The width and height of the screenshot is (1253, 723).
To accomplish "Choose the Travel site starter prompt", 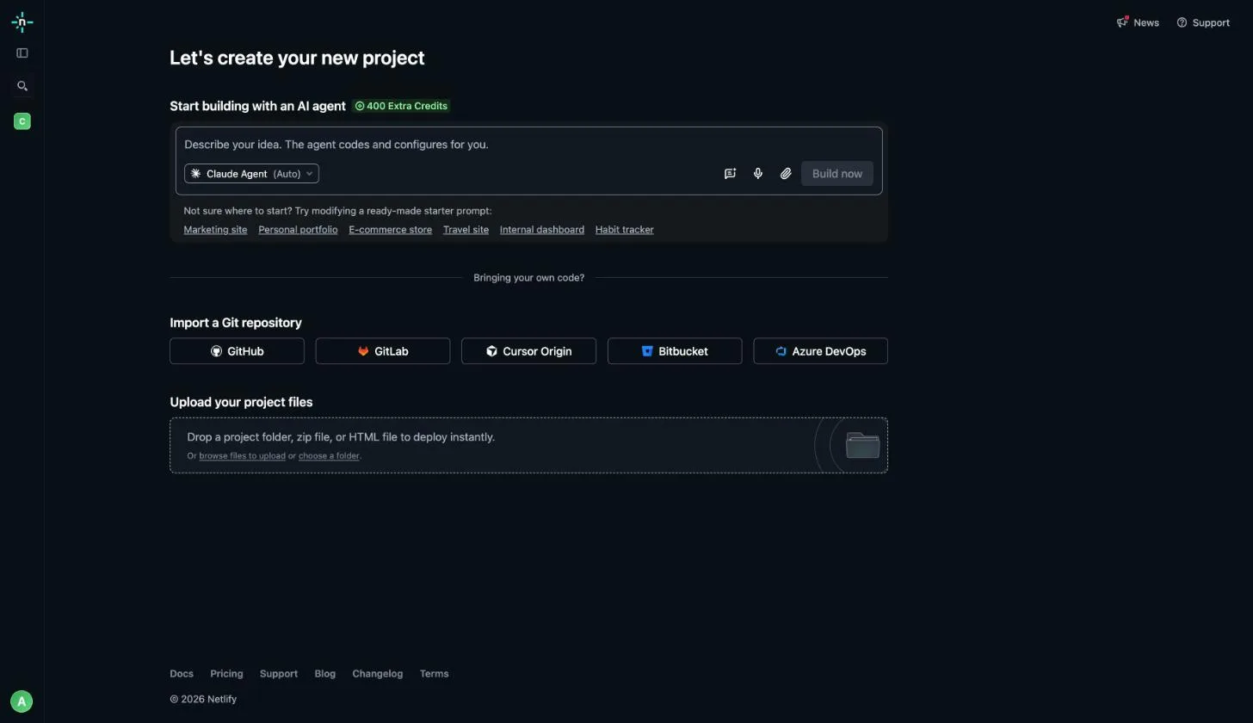I will pos(466,230).
